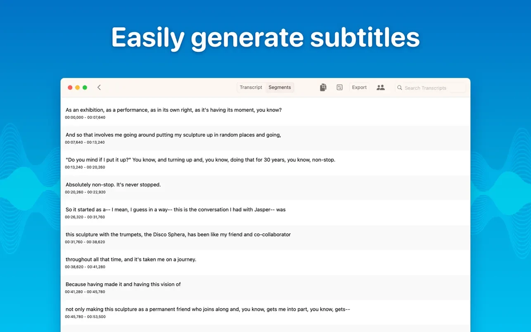Click the magnifying glass search icon

[x=399, y=88]
